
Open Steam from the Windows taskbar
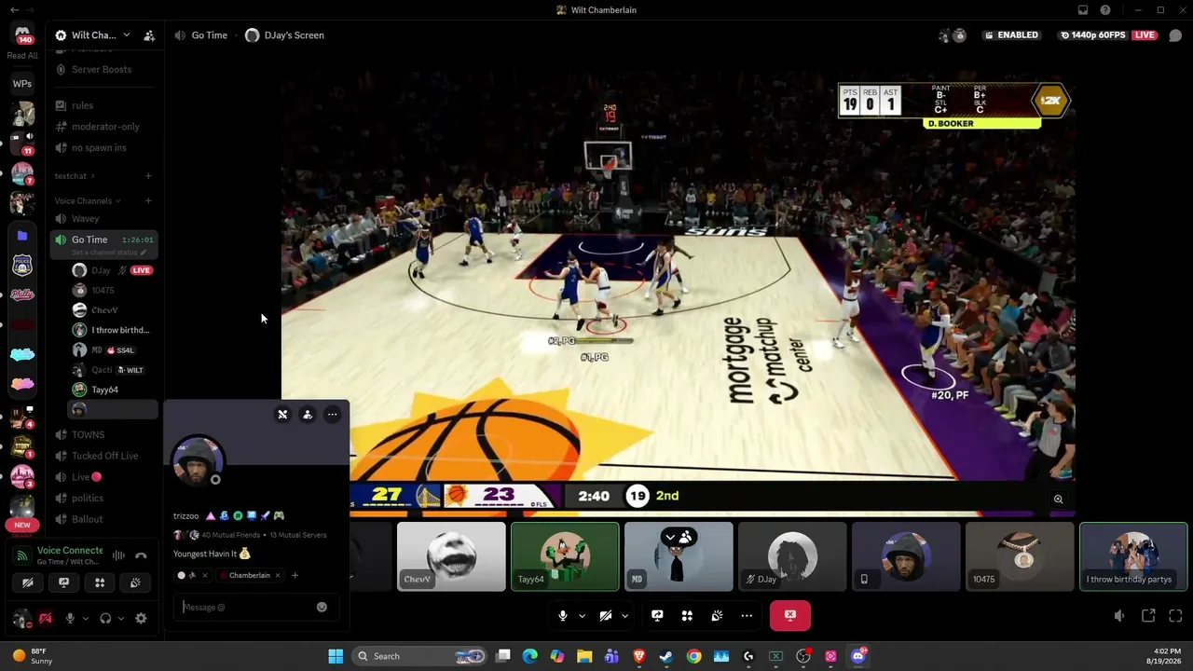click(666, 656)
